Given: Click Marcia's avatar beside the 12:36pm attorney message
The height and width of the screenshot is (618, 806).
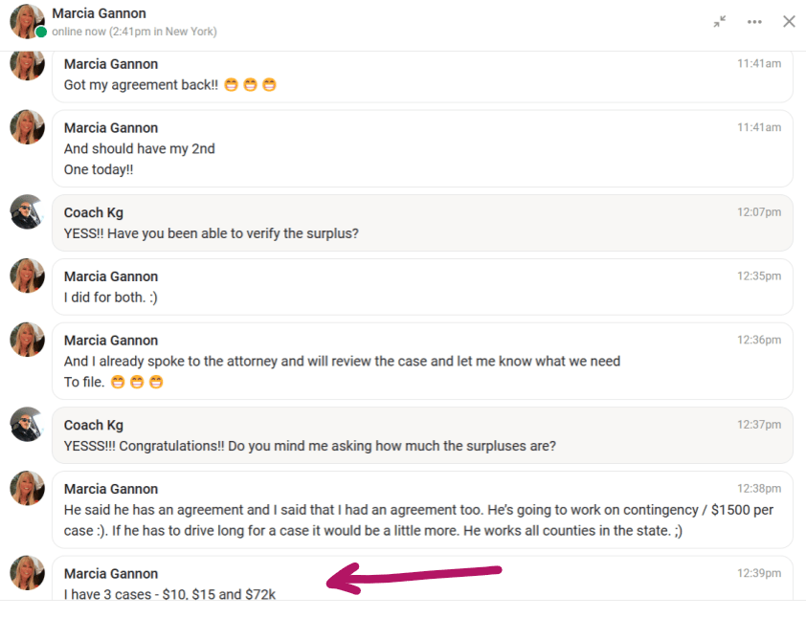Looking at the screenshot, I should click(27, 341).
